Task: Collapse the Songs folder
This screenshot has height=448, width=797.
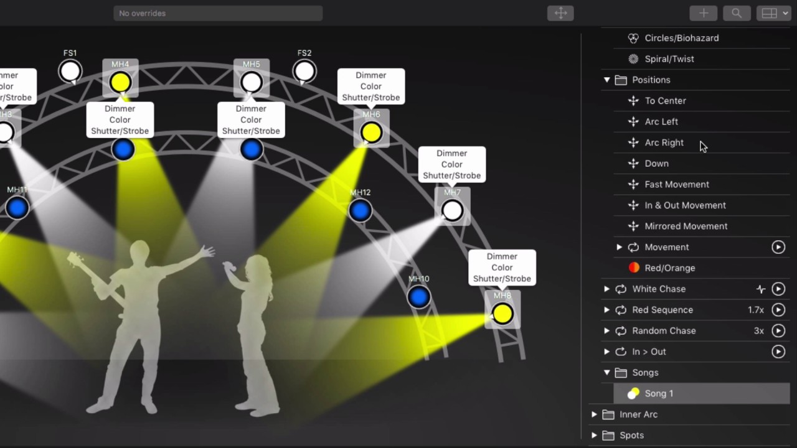Action: click(x=606, y=373)
